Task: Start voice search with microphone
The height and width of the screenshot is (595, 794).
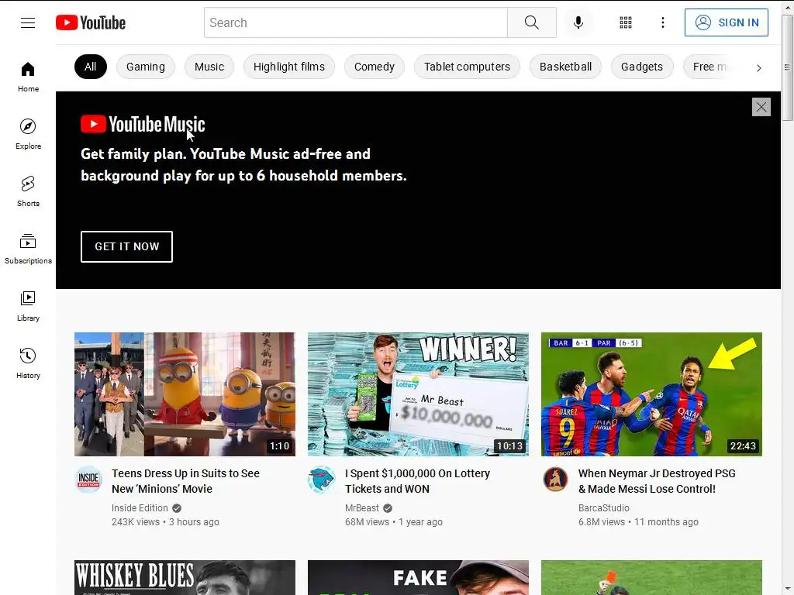Action: [x=578, y=22]
